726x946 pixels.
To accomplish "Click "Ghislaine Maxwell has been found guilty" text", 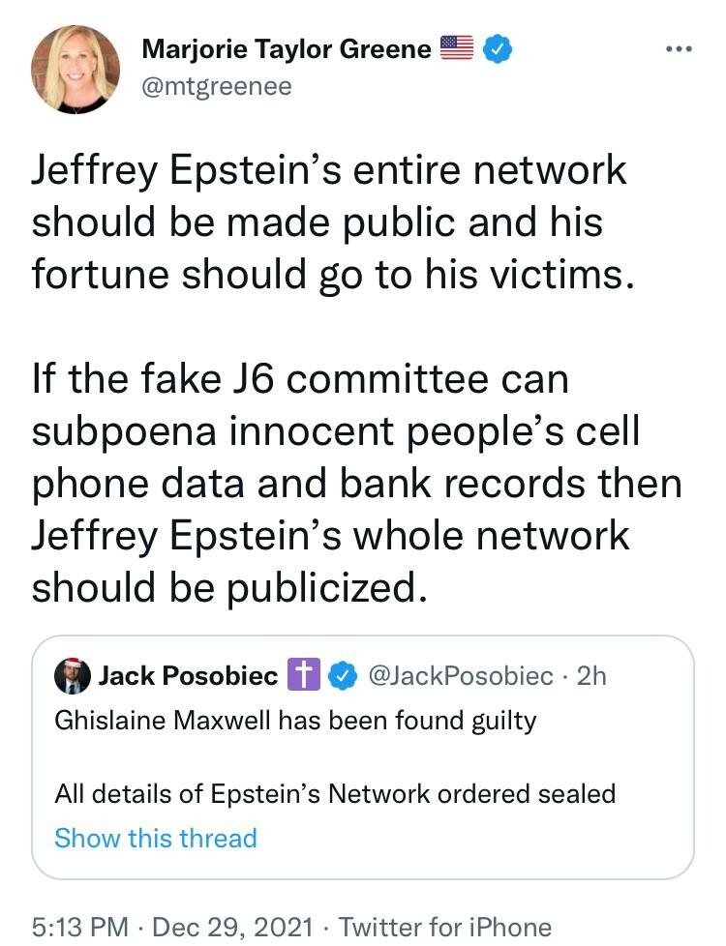I will click(x=295, y=721).
